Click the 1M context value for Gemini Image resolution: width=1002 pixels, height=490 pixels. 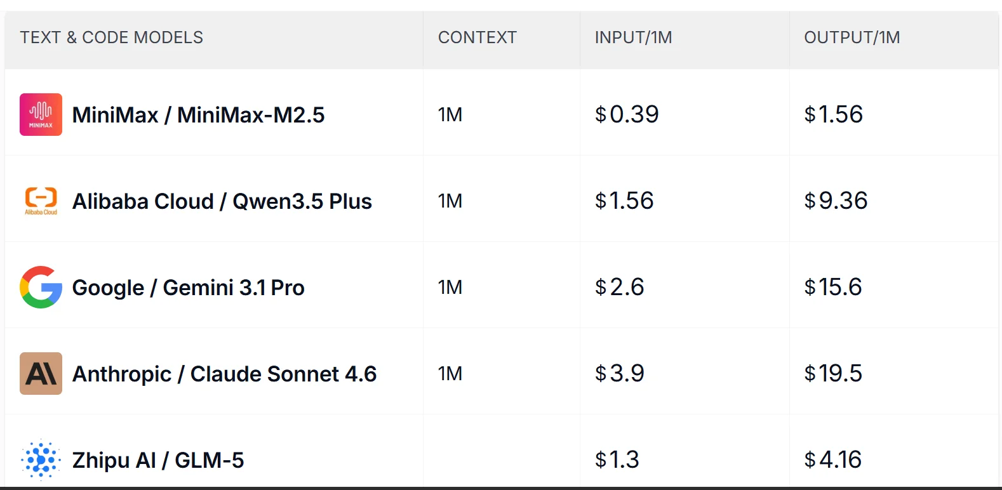[450, 287]
